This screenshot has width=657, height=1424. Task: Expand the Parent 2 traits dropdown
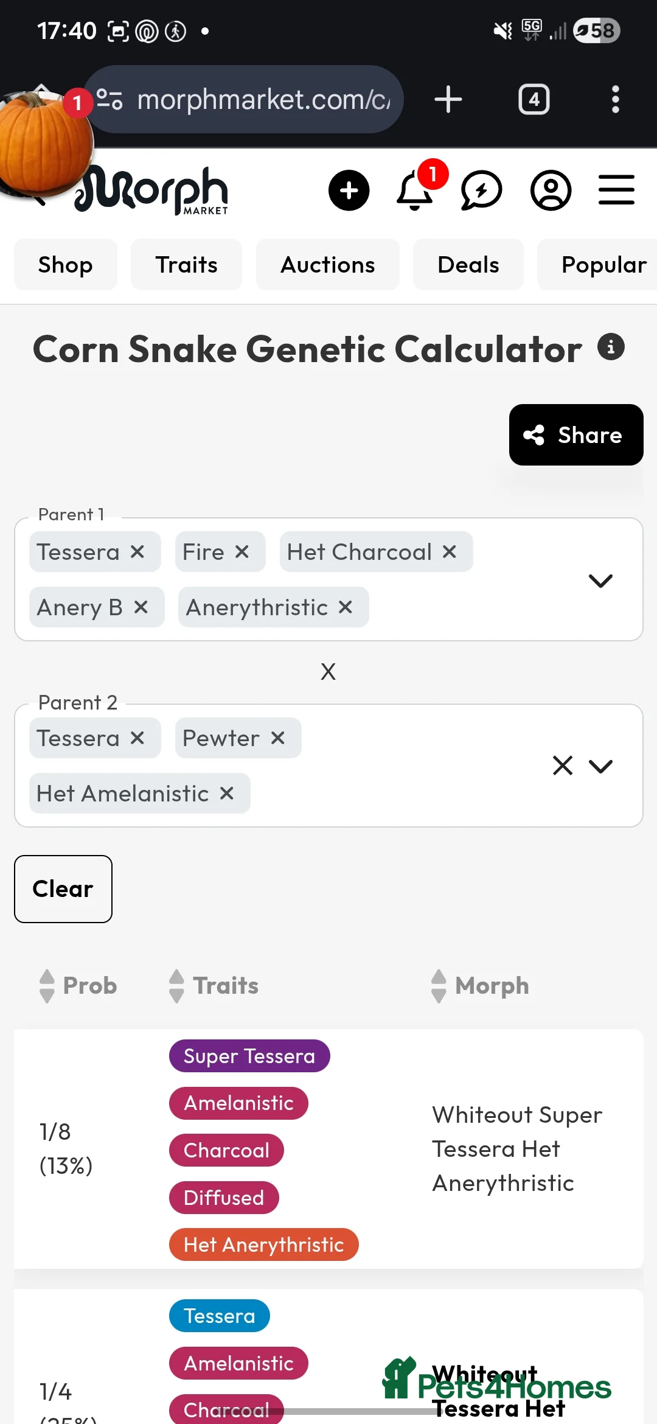(x=600, y=766)
